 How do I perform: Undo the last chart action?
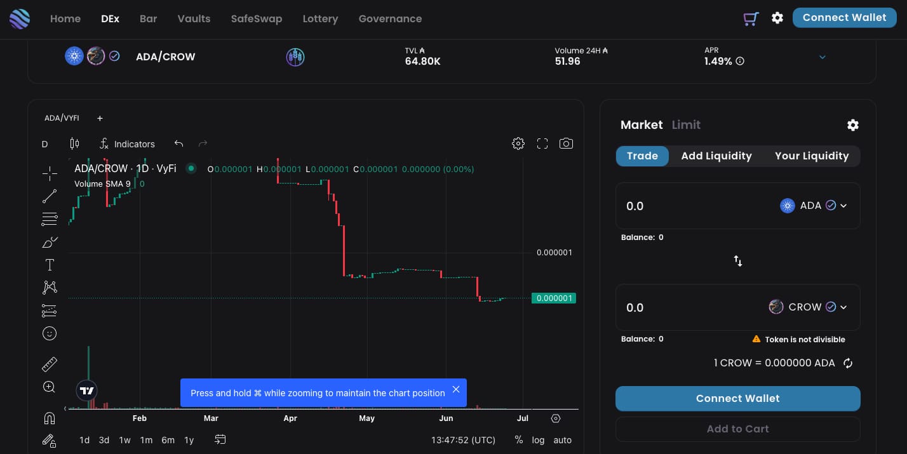178,144
